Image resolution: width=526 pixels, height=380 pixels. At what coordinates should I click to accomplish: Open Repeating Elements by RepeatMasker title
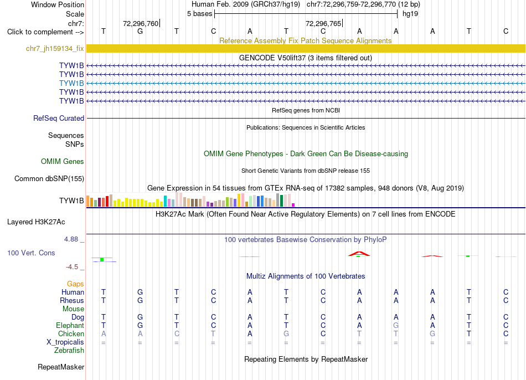coord(306,359)
